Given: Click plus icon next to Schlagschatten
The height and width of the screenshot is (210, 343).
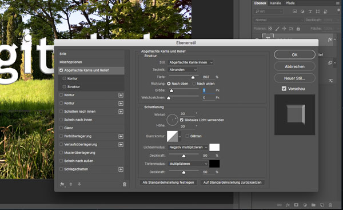Looking at the screenshot, I should [121, 169].
